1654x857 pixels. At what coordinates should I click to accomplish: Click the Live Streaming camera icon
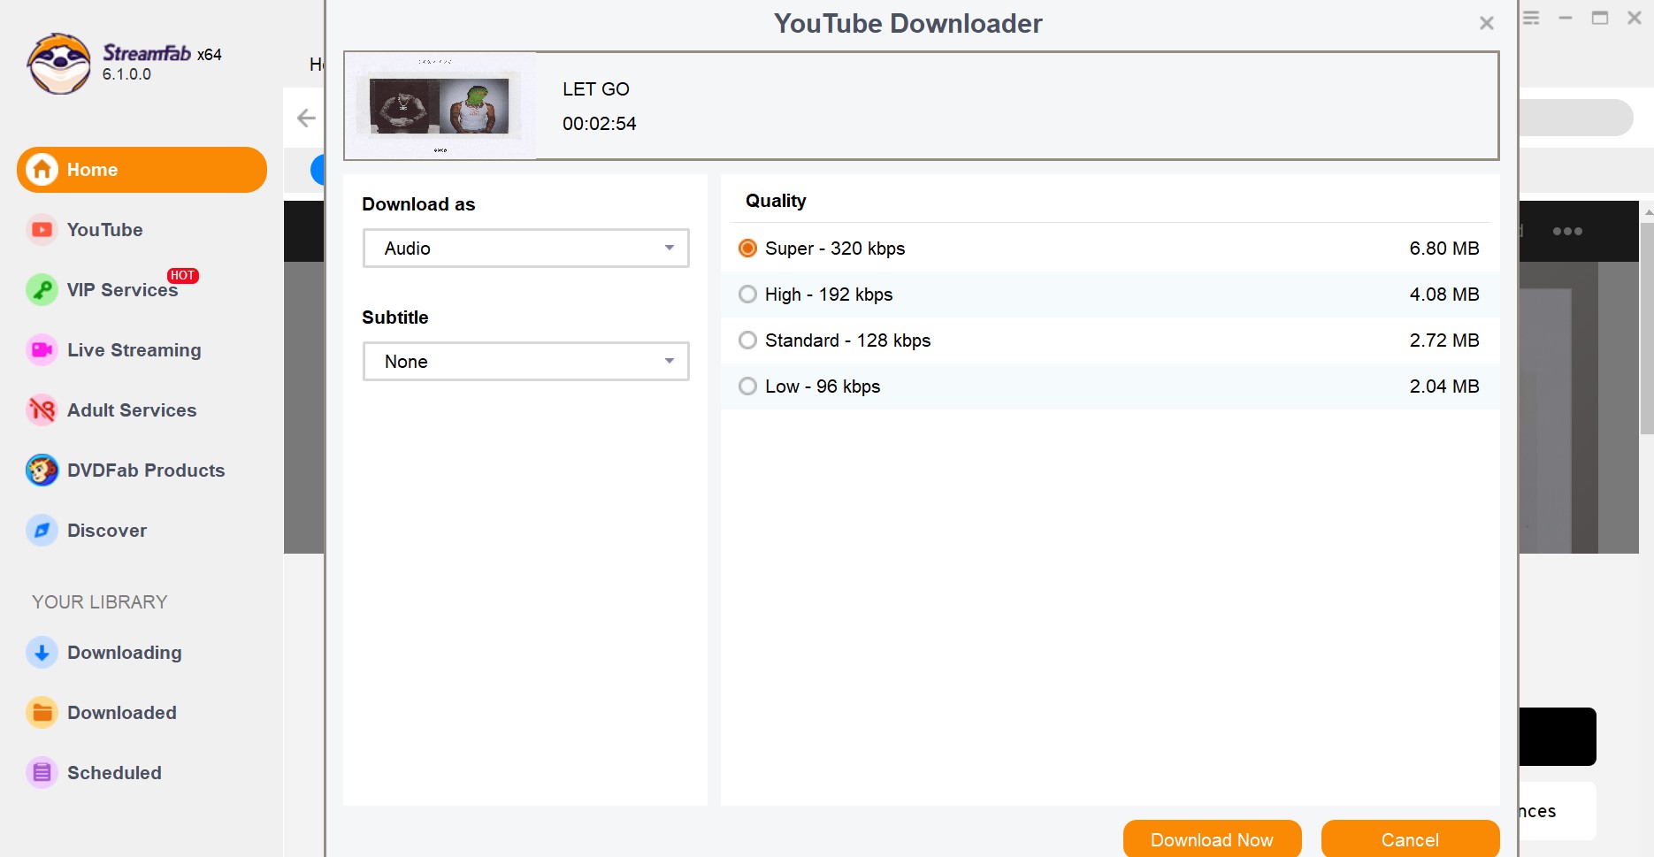(42, 350)
